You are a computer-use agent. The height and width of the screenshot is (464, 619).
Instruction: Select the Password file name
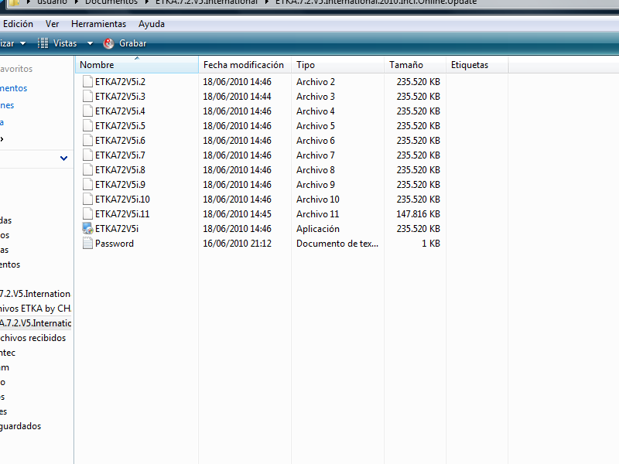(115, 244)
